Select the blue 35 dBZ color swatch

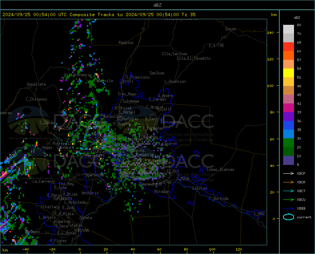point(288,125)
